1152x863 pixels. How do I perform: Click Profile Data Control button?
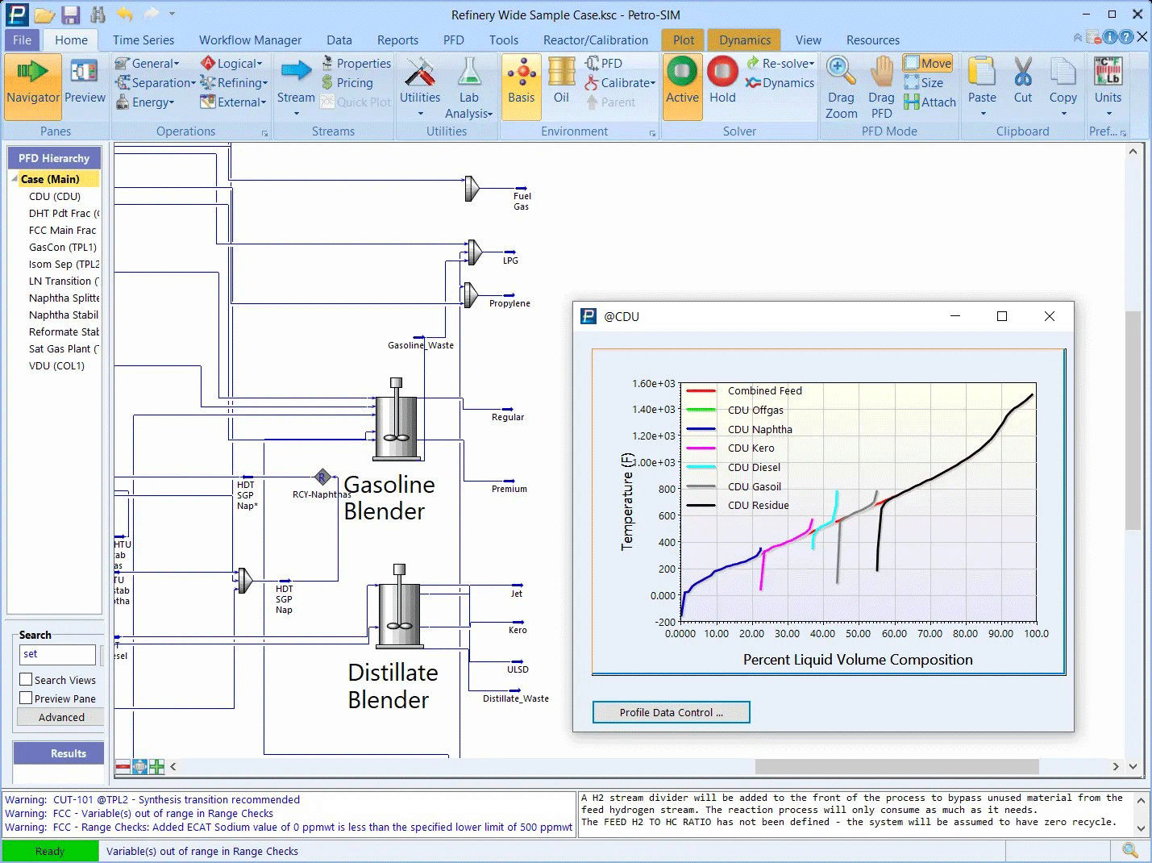pos(671,712)
